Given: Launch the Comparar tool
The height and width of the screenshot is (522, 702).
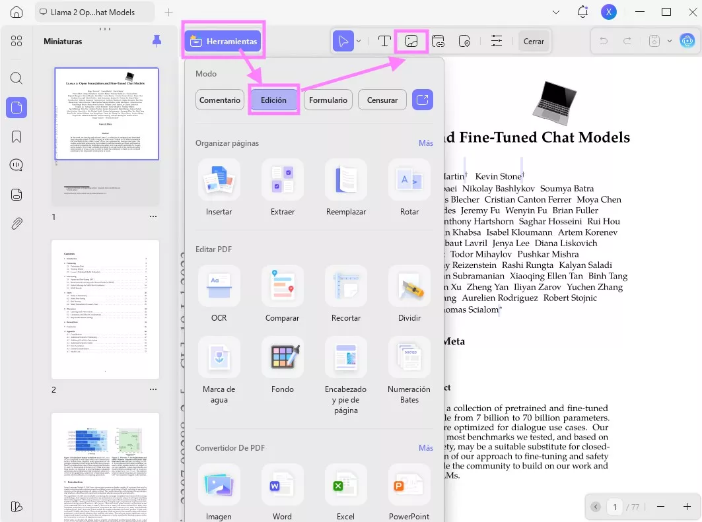Looking at the screenshot, I should [283, 294].
